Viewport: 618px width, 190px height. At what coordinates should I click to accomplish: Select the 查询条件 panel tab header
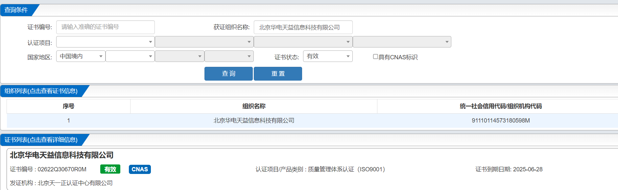pyautogui.click(x=16, y=10)
